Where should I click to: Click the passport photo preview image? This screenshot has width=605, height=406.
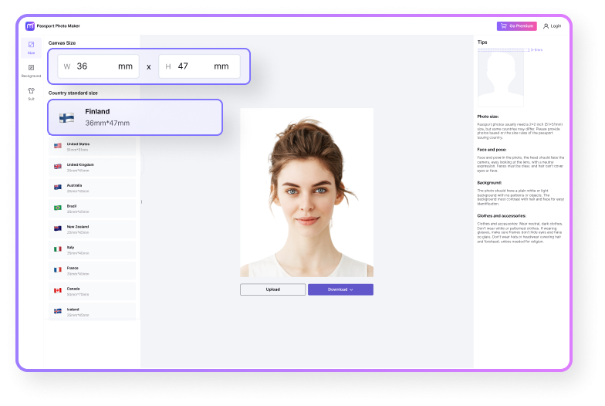pos(306,192)
